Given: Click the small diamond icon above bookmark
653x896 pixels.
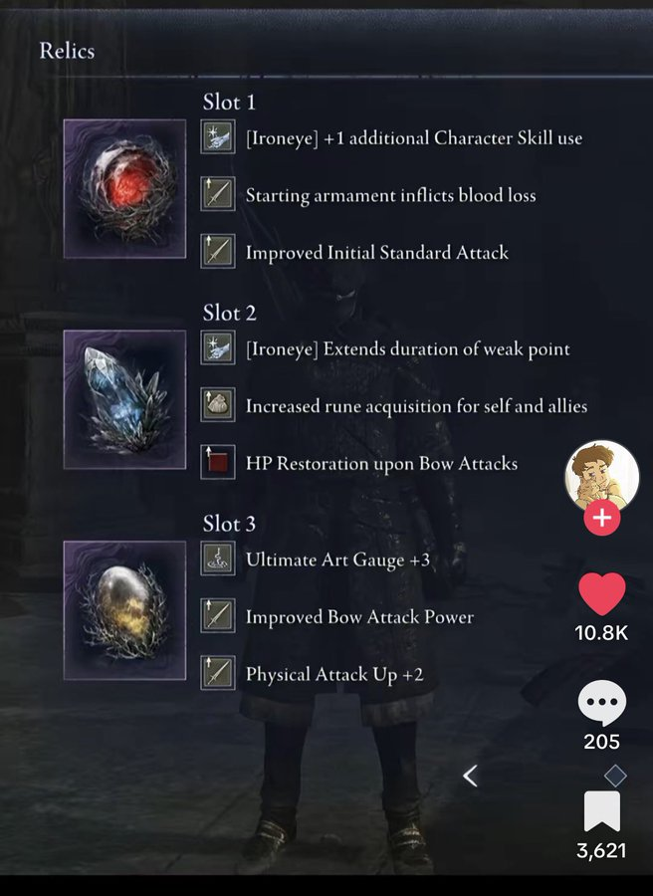Looking at the screenshot, I should click(x=615, y=776).
